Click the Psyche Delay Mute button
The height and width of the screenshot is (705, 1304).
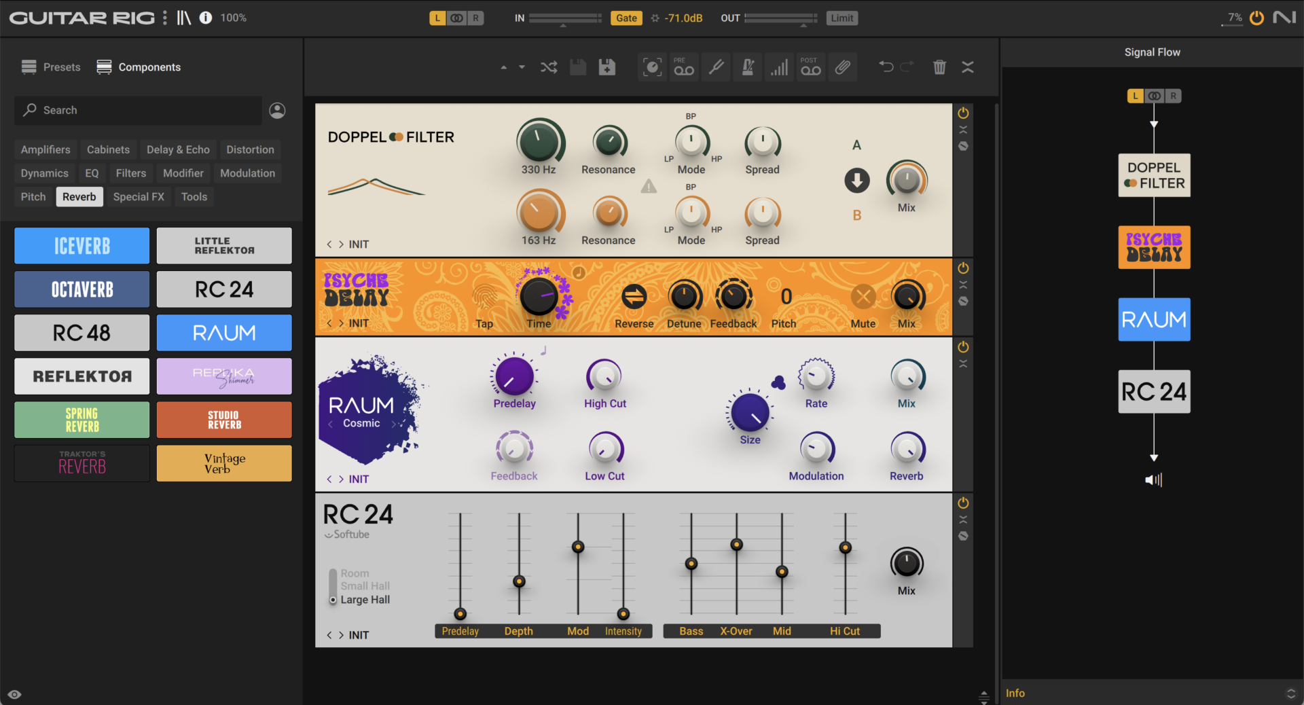pos(863,297)
